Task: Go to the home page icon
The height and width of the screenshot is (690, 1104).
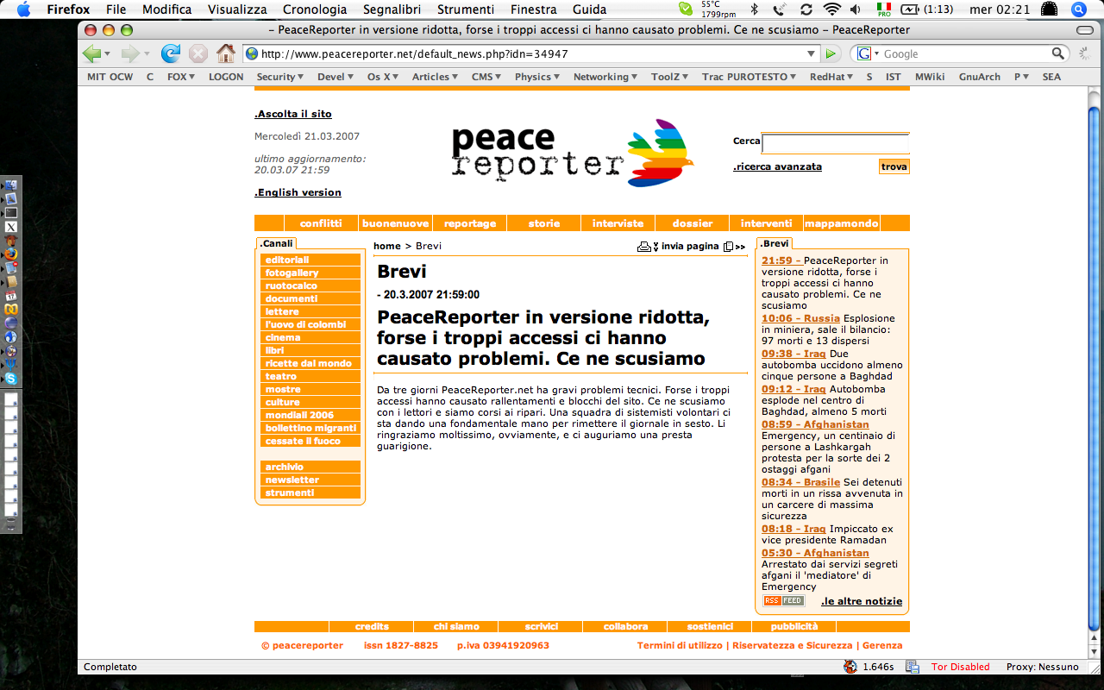Action: [x=226, y=53]
